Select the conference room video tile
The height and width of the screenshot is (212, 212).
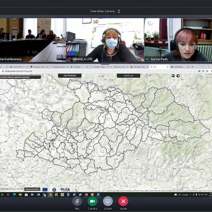coord(33,40)
